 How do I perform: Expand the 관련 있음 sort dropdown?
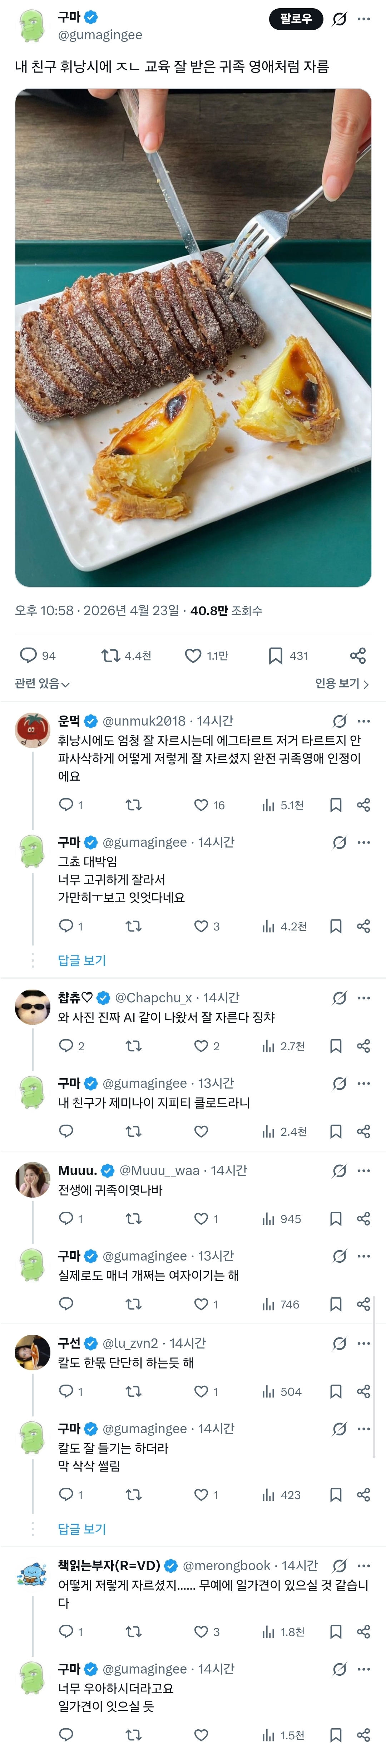coord(42,684)
